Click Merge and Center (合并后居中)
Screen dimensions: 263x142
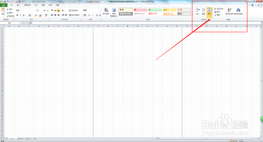[74, 15]
